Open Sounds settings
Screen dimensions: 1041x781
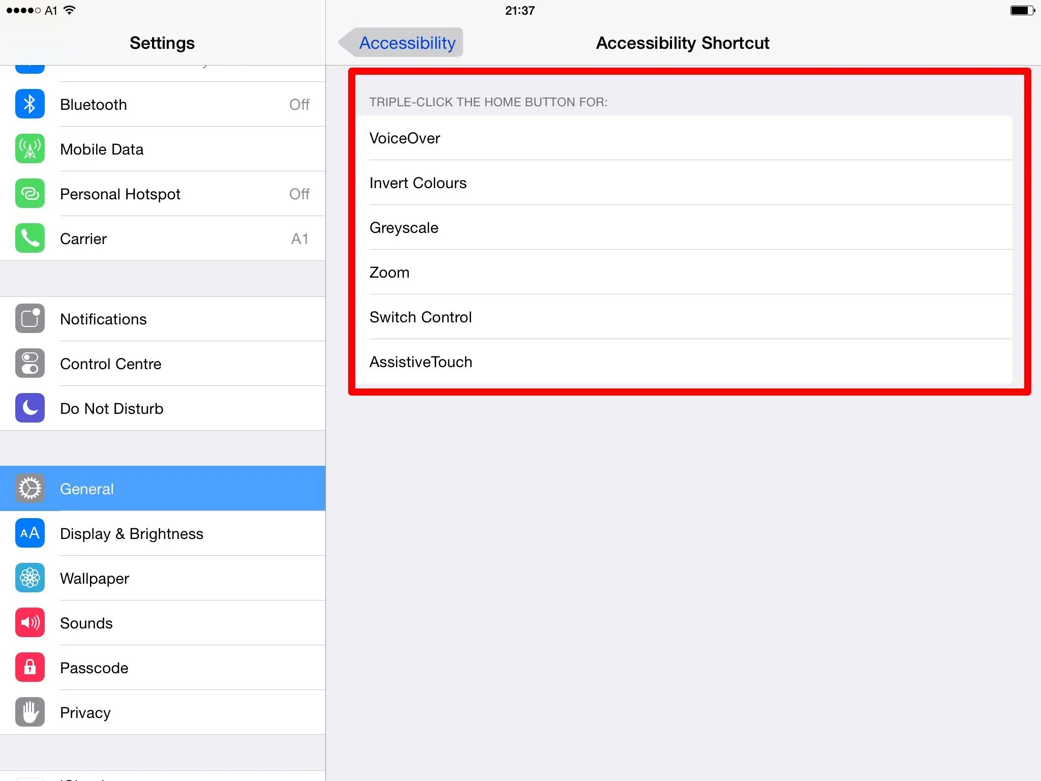(x=163, y=623)
